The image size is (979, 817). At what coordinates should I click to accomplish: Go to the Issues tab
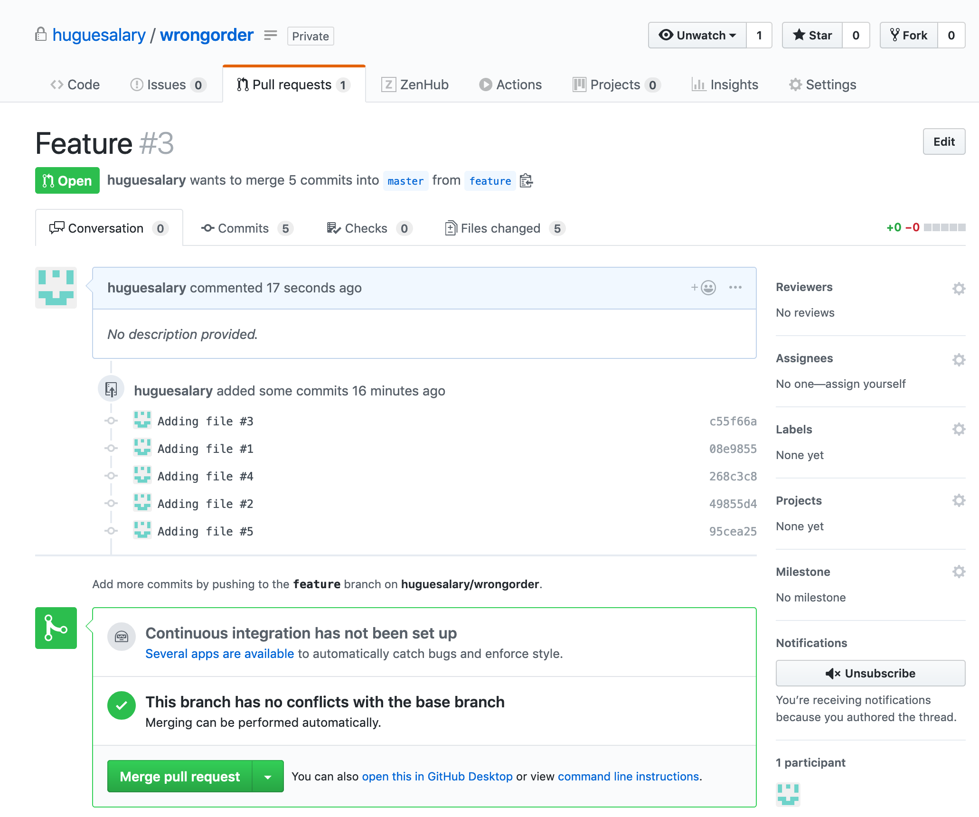click(168, 85)
